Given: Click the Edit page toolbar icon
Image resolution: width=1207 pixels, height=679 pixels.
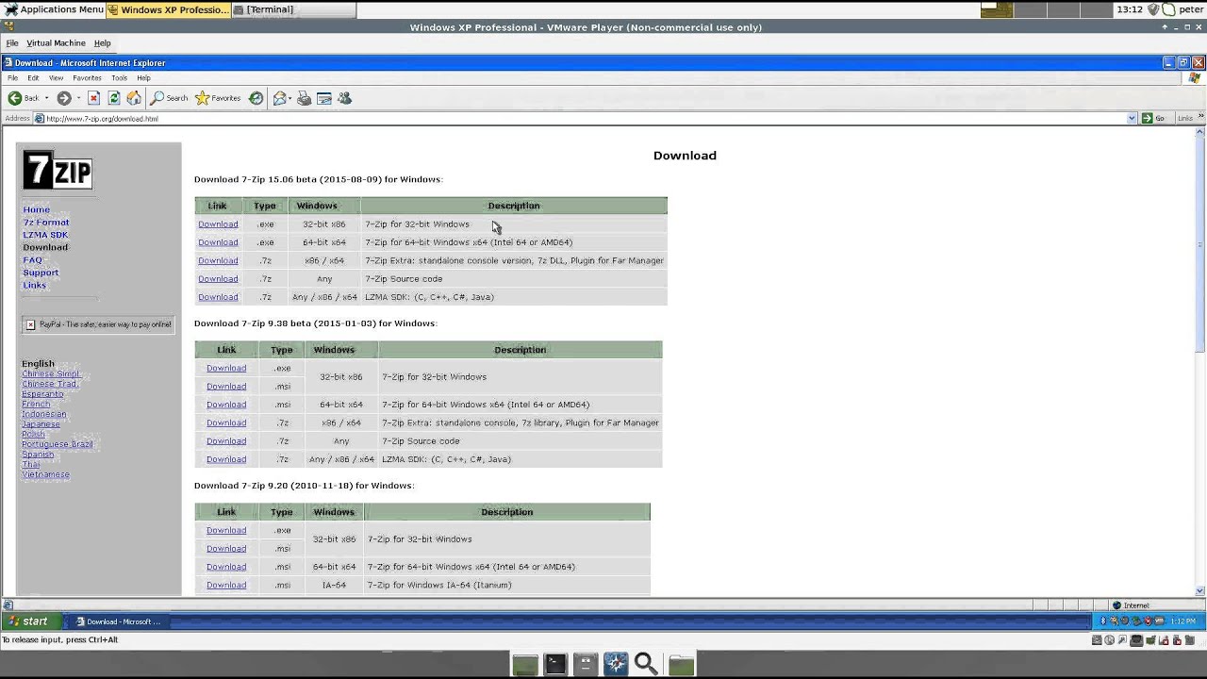Looking at the screenshot, I should tap(324, 98).
